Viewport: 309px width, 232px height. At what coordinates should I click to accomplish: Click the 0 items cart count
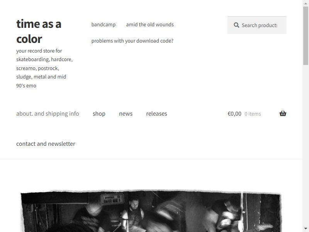coord(253,114)
